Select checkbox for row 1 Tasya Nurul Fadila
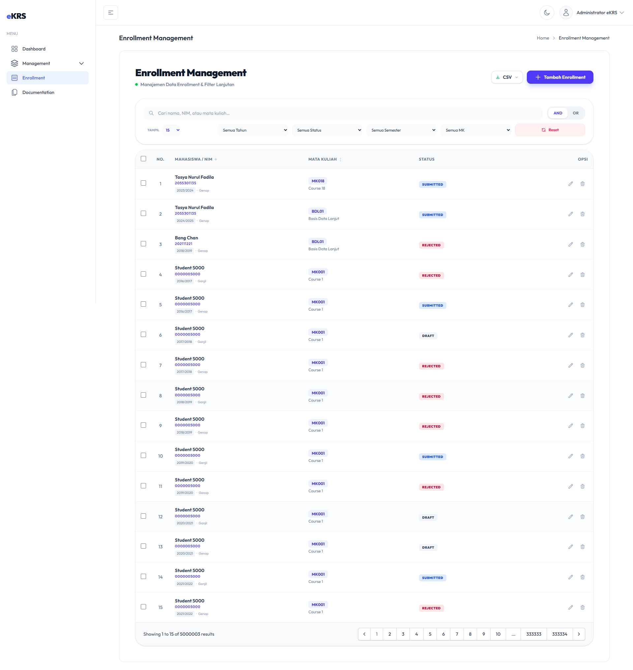 click(x=143, y=183)
